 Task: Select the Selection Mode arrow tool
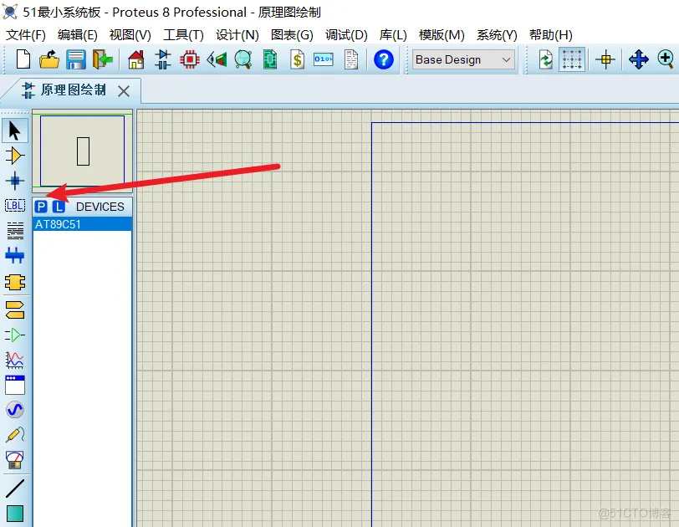(15, 130)
